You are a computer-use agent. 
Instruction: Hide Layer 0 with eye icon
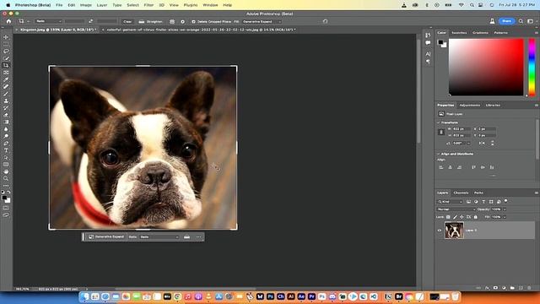pos(440,231)
